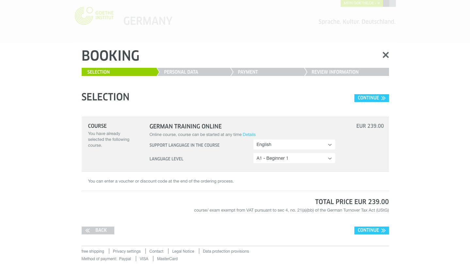Open the language level dropdown
470x267 pixels.
pos(294,158)
